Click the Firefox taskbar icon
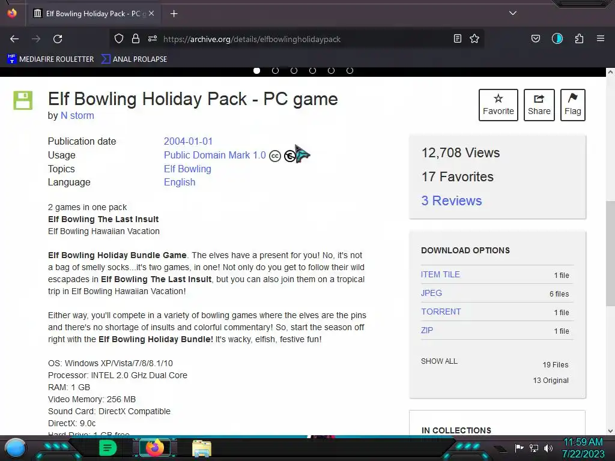615x461 pixels. (154, 448)
